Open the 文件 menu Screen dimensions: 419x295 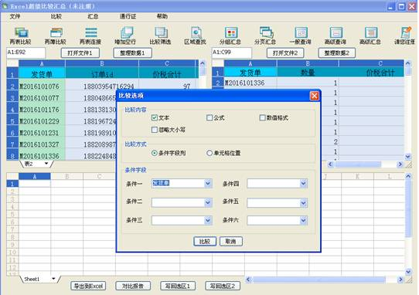pos(15,16)
